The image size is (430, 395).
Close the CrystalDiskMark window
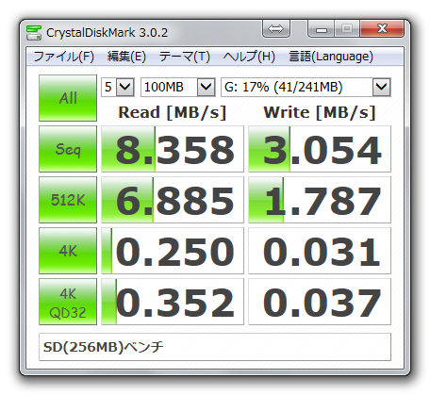382,29
